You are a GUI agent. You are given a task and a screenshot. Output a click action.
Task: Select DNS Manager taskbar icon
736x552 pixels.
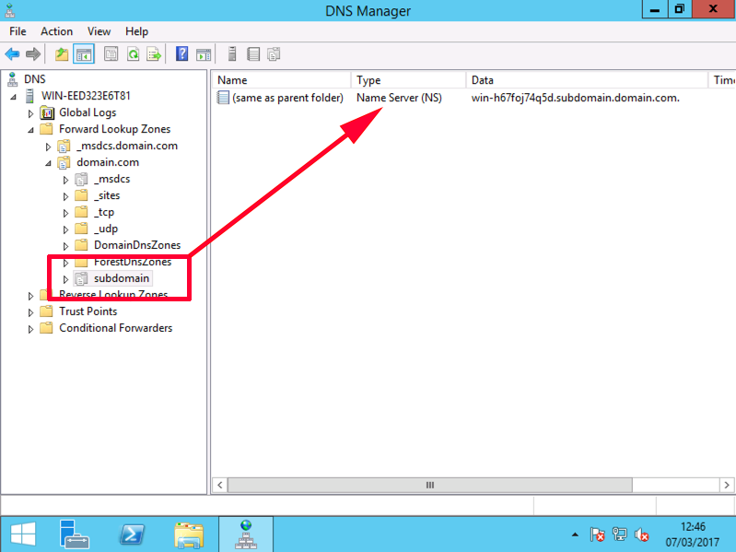point(246,534)
